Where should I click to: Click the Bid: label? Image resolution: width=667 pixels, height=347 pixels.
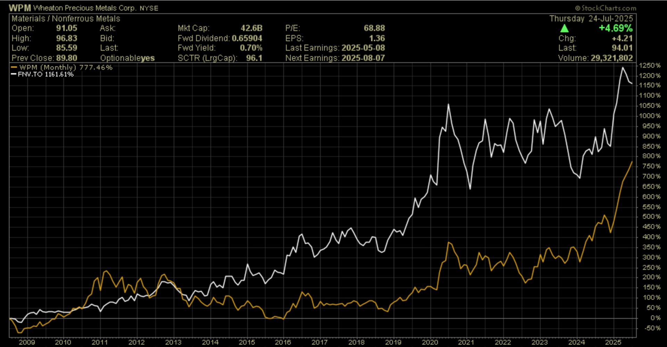[107, 38]
